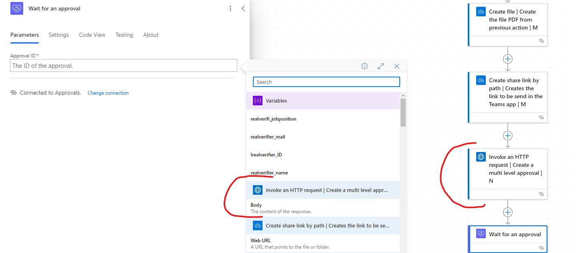This screenshot has width=577, height=253.
Task: Click the globe icon on the Invoke an HTTP request card
Action: click(x=480, y=156)
